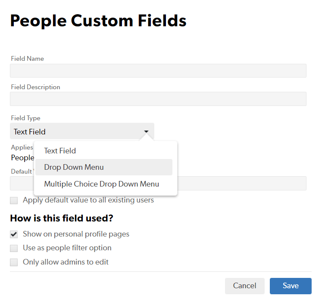
Task: Click the How is this field used heading
Action: 61,218
